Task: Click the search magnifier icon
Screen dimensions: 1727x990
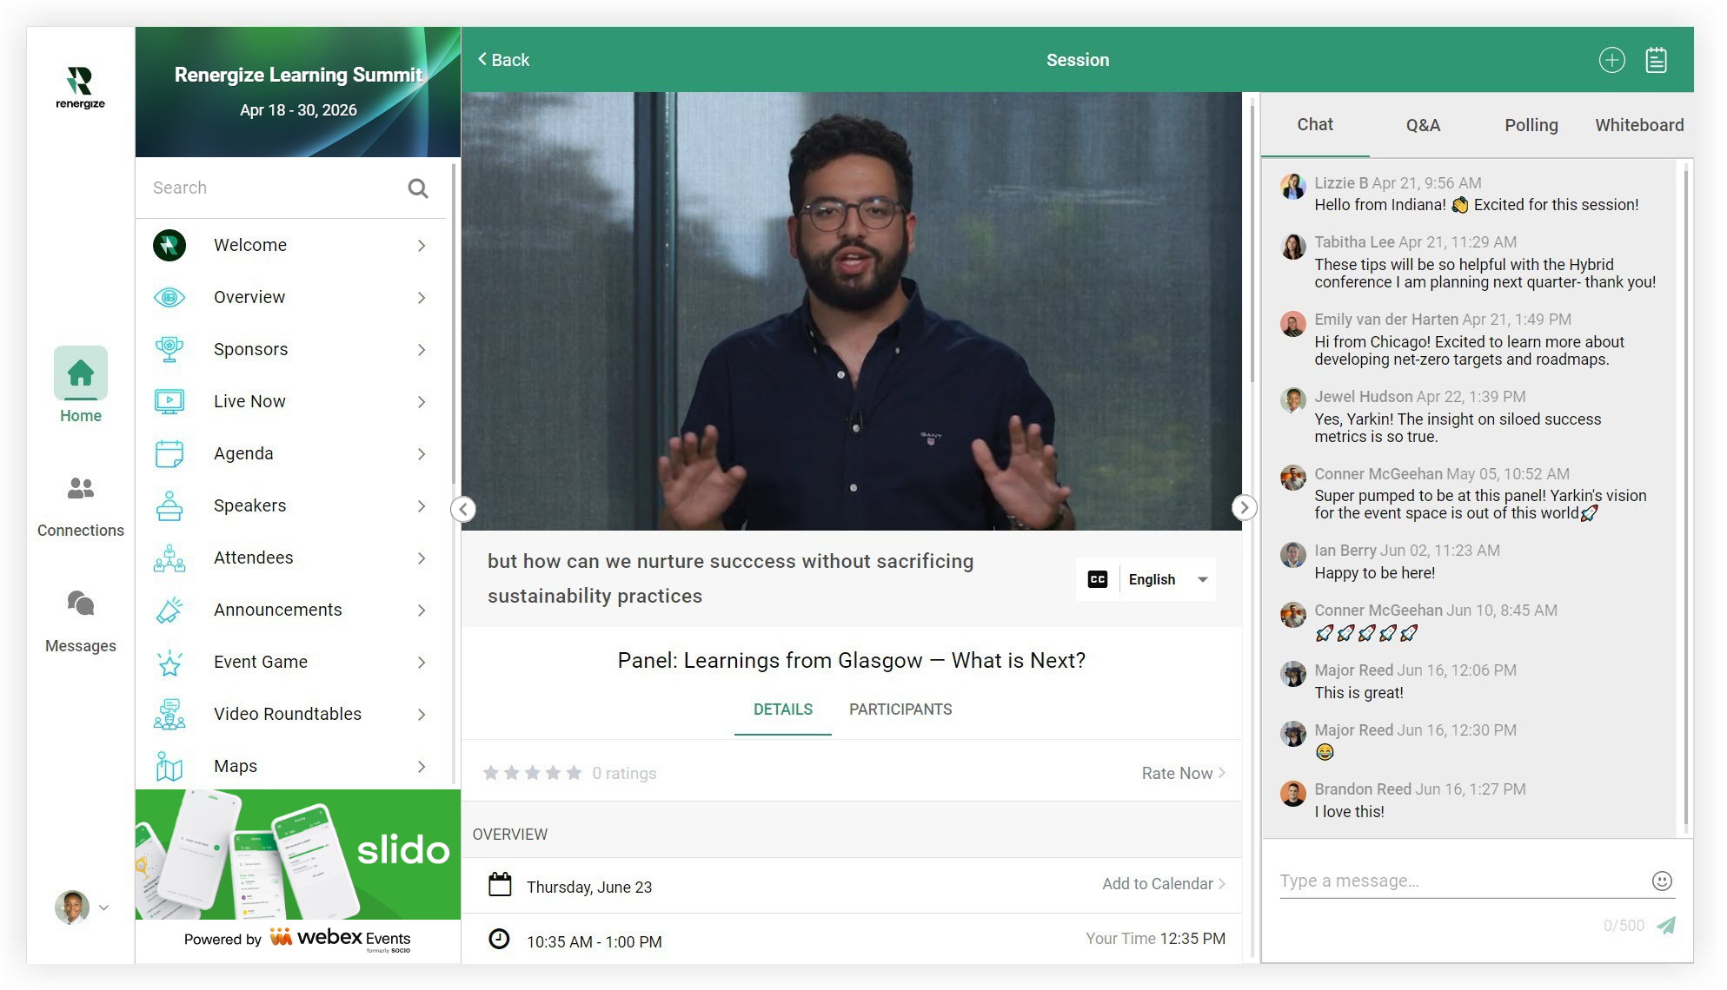Action: point(418,188)
